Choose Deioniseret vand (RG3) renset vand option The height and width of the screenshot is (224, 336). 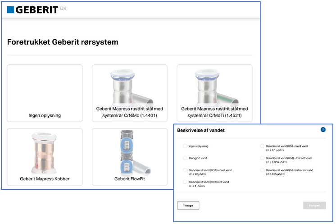tap(185, 170)
